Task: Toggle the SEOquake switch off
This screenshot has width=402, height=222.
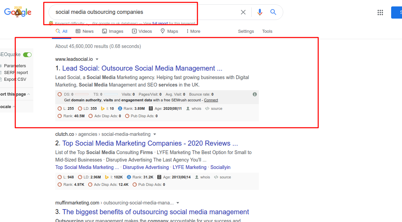Action: [27, 55]
